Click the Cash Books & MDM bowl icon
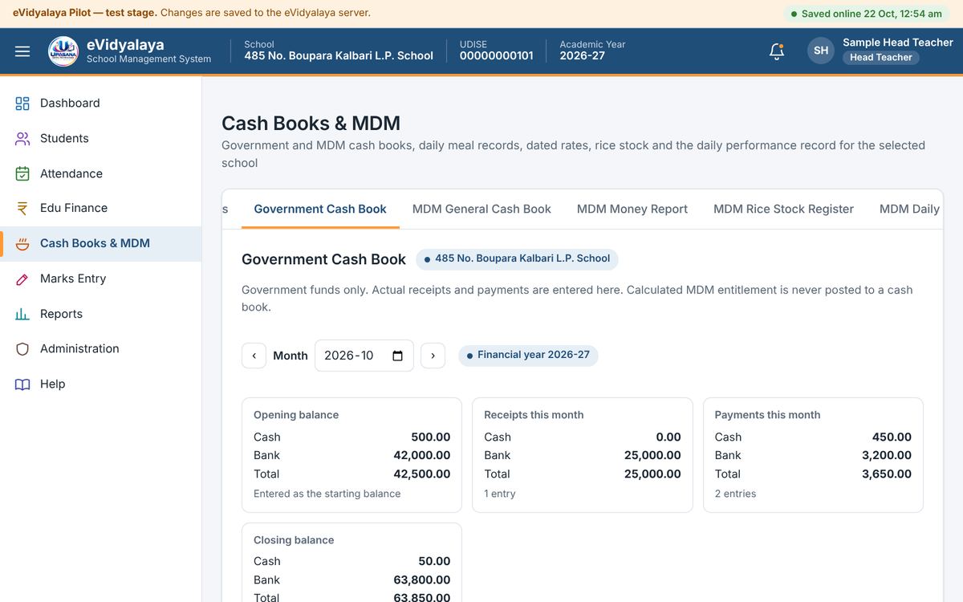 [x=22, y=244]
